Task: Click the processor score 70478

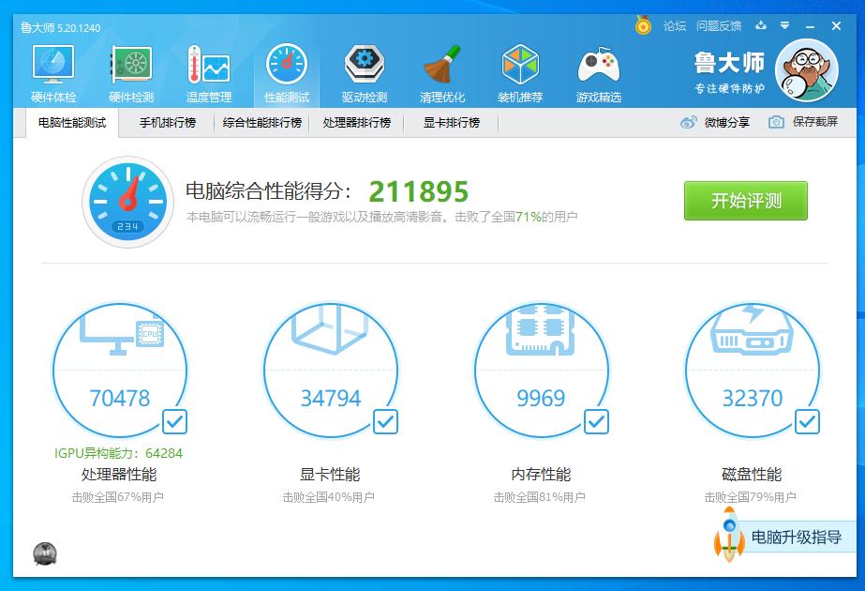Action: pyautogui.click(x=120, y=399)
